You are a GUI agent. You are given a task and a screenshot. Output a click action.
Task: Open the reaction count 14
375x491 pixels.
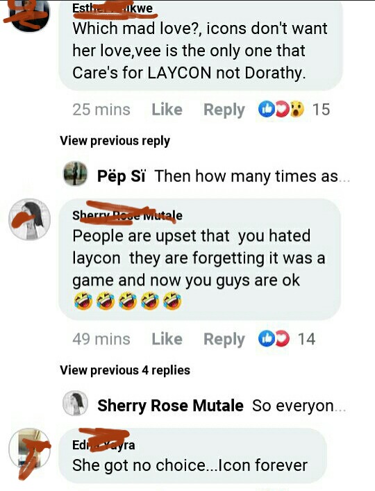pyautogui.click(x=306, y=339)
